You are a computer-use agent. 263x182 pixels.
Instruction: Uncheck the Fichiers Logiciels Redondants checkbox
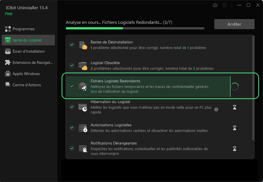click(x=72, y=86)
